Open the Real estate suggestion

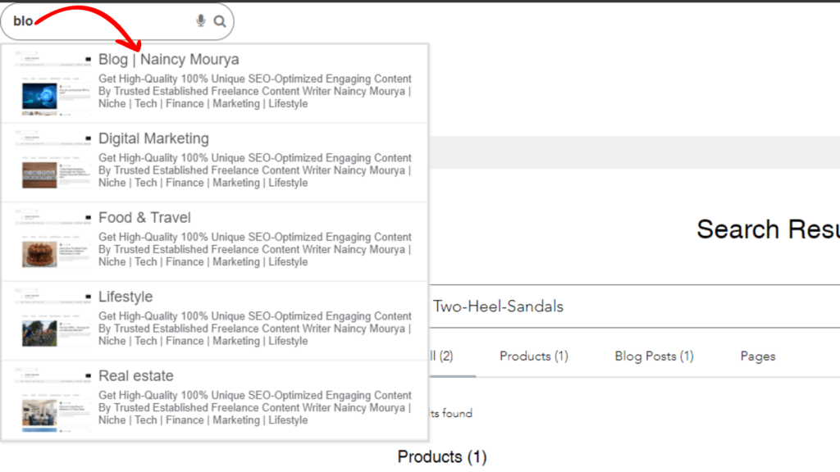pos(136,375)
